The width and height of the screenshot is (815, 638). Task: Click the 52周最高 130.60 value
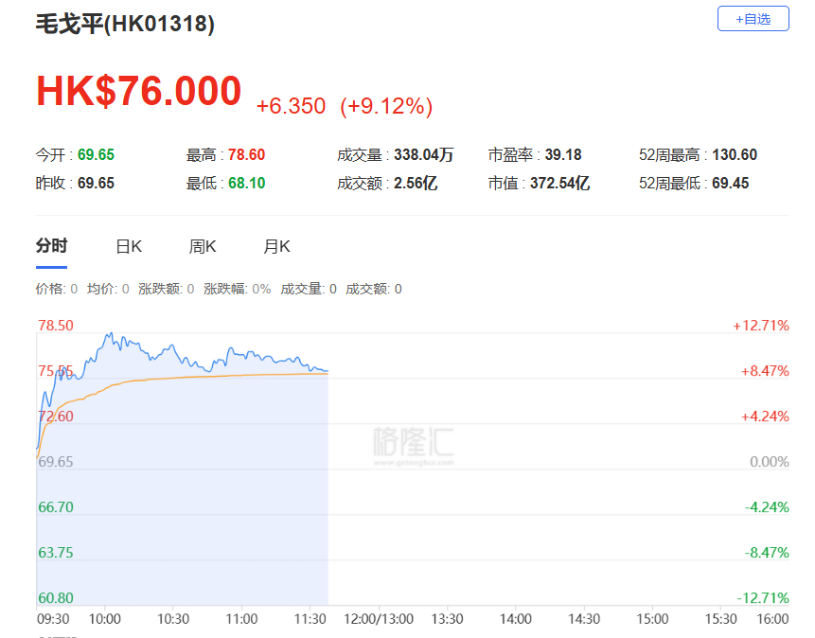735,155
